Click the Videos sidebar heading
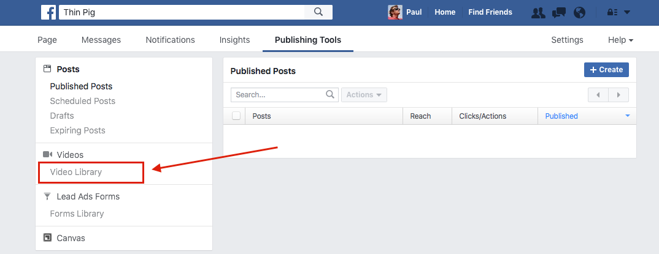 [70, 155]
